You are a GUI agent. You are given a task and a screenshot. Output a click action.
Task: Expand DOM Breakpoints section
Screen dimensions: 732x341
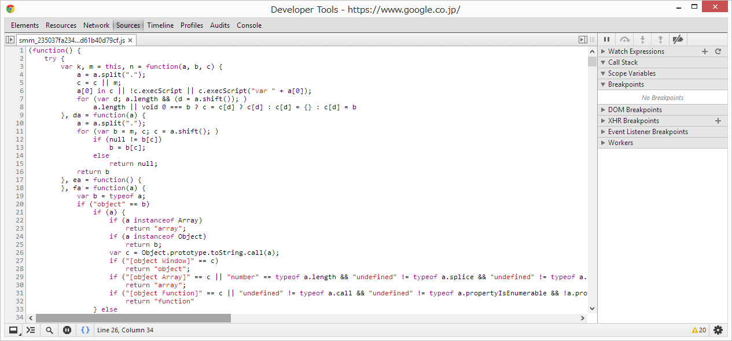click(663, 110)
